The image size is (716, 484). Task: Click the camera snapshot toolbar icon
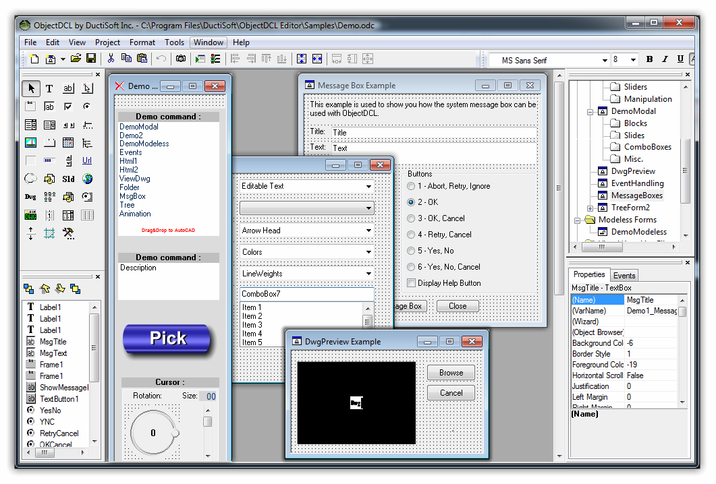[181, 59]
